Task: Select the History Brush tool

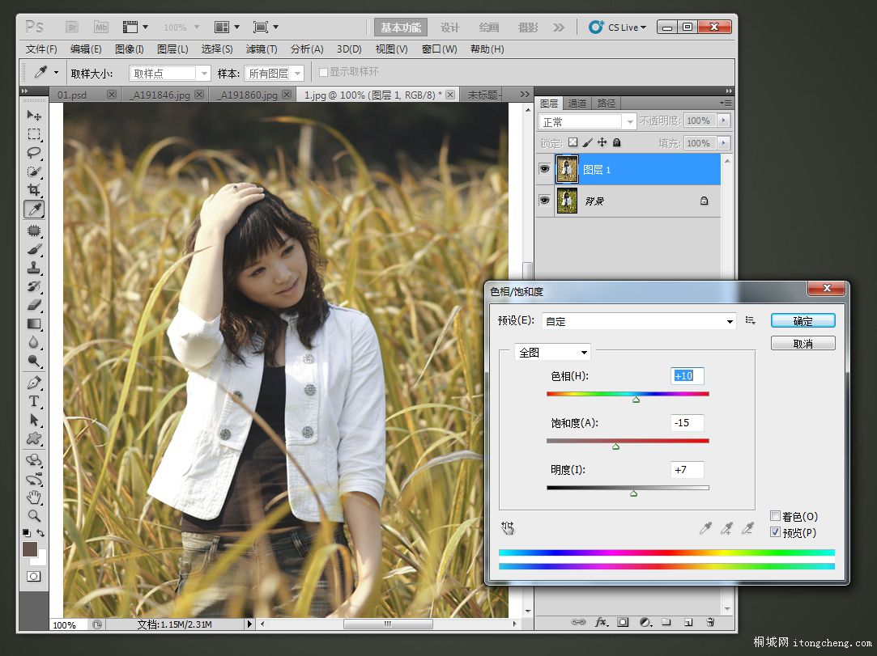Action: (x=34, y=286)
